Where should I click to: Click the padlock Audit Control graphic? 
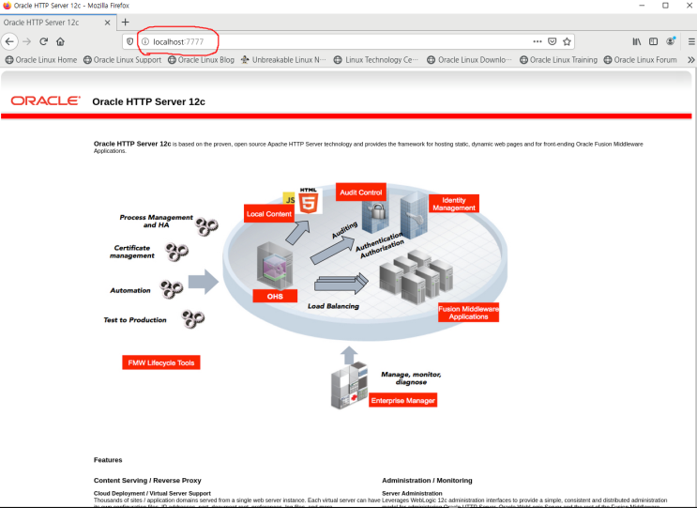374,217
